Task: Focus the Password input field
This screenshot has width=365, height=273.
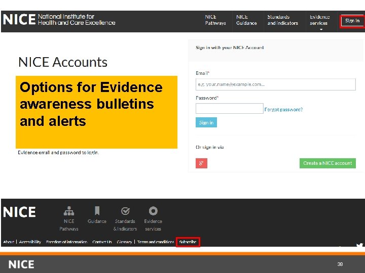Action: pyautogui.click(x=230, y=108)
